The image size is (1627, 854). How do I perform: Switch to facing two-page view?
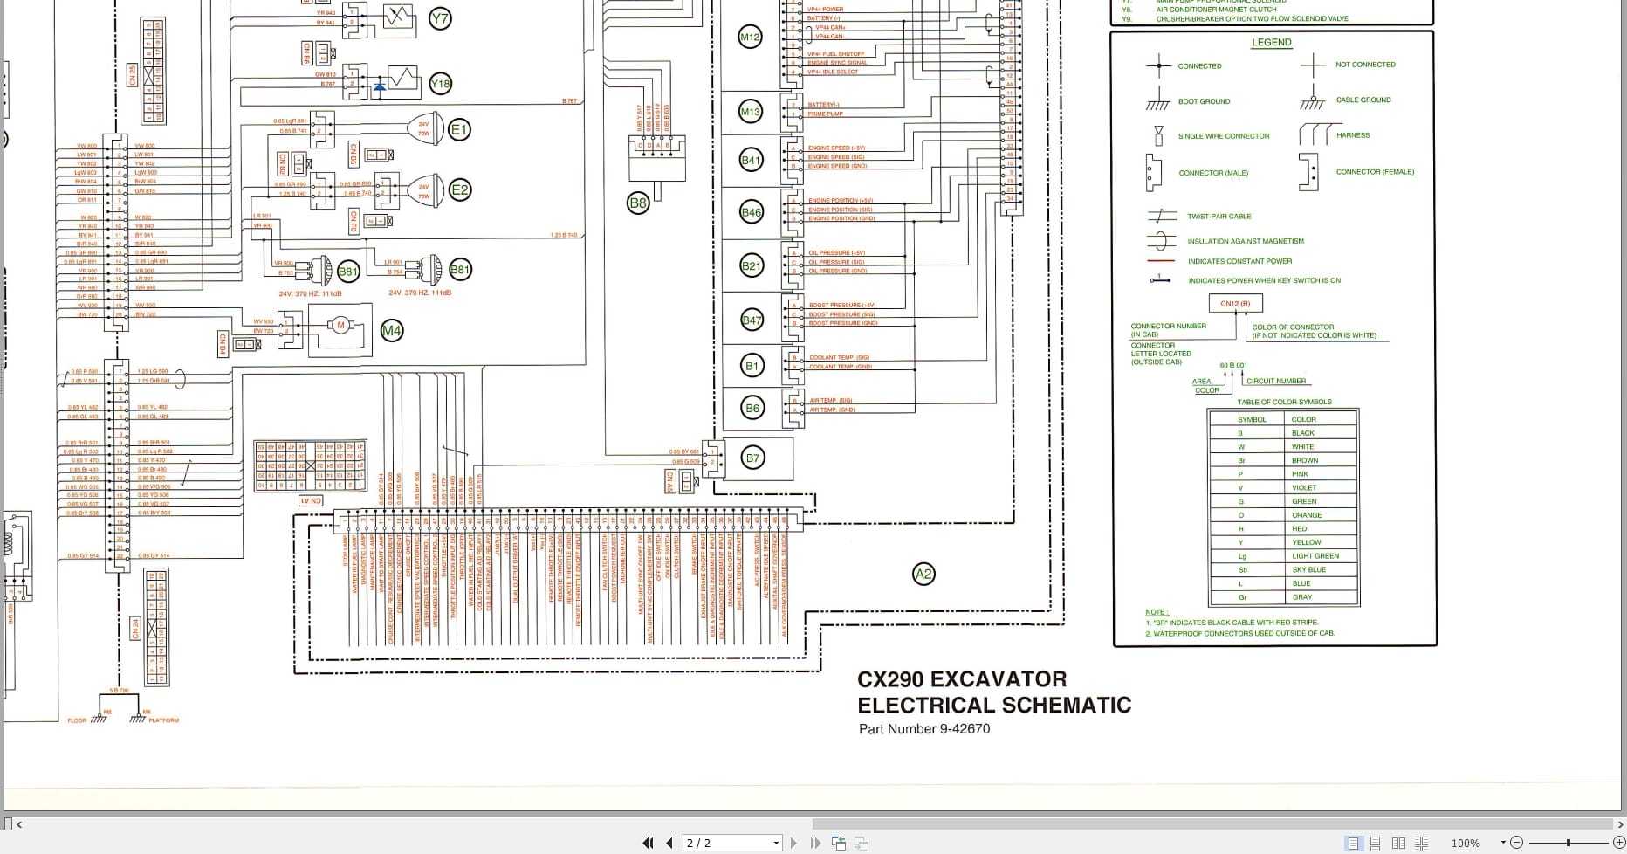[x=1398, y=843]
